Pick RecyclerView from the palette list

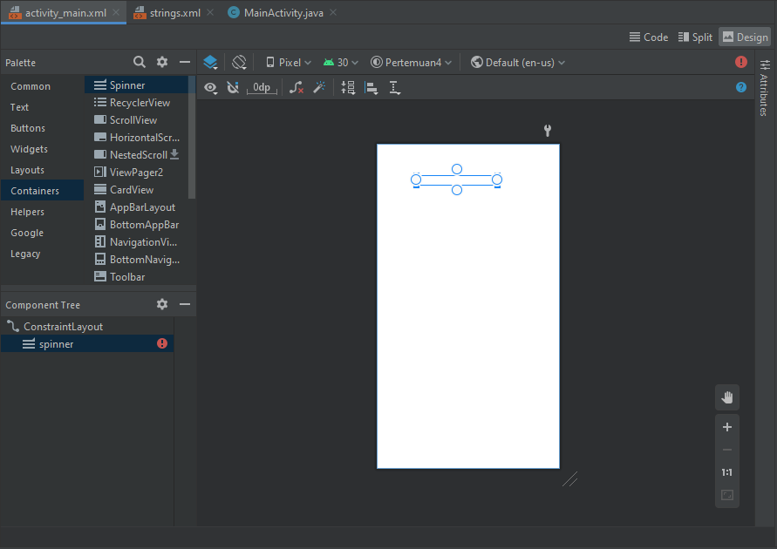pyautogui.click(x=136, y=103)
